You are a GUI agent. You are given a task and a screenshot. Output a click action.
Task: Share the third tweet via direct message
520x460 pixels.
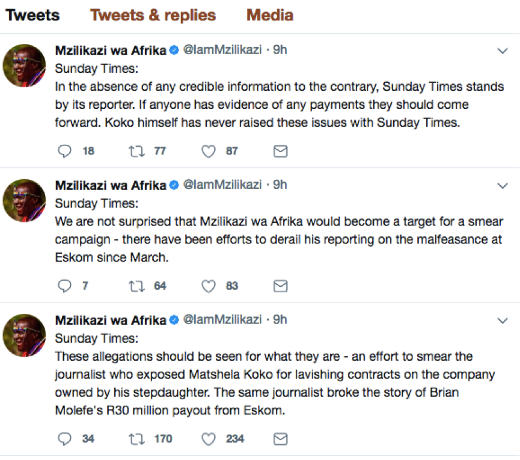click(x=280, y=439)
